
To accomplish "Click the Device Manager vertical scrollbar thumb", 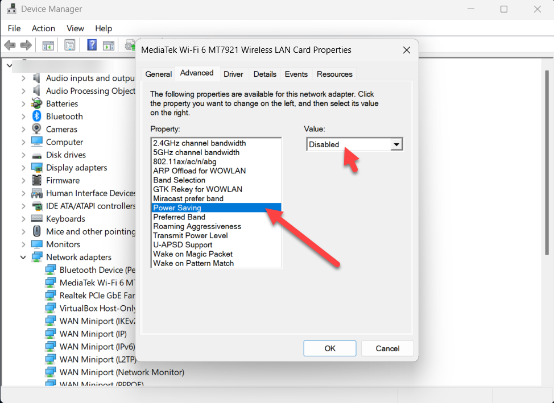I will (547, 163).
